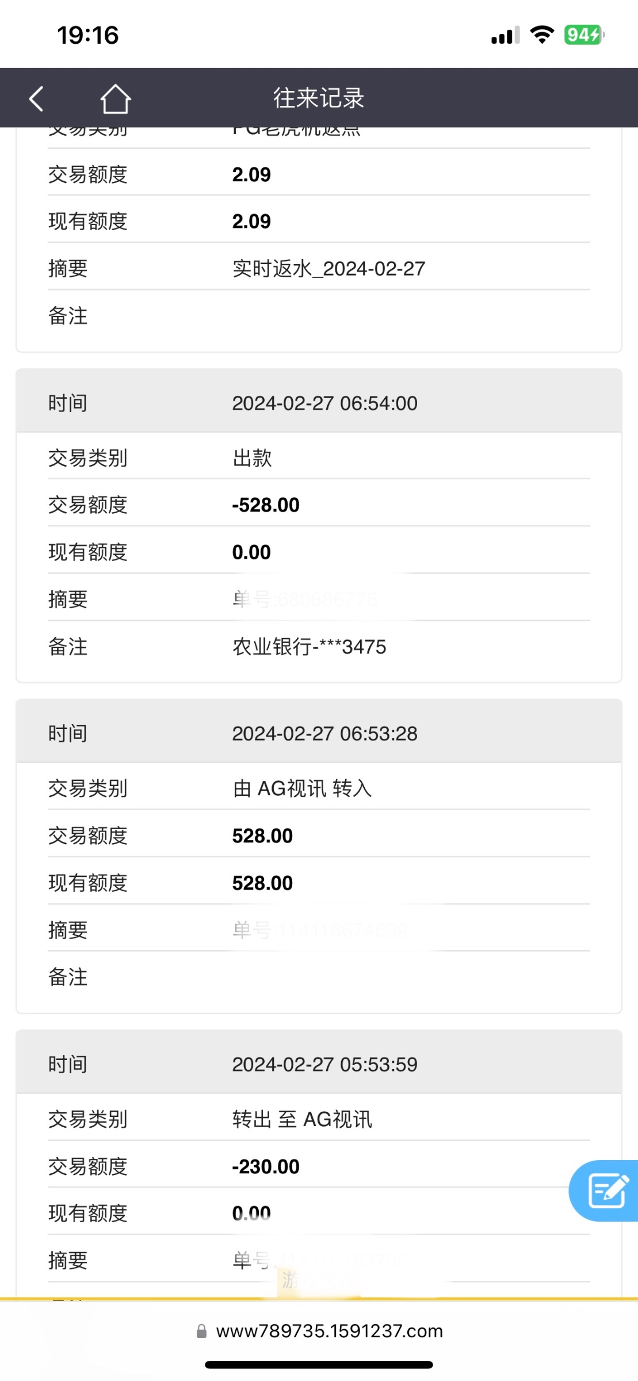Tap the back arrow in header
638x1381 pixels.
tap(37, 98)
